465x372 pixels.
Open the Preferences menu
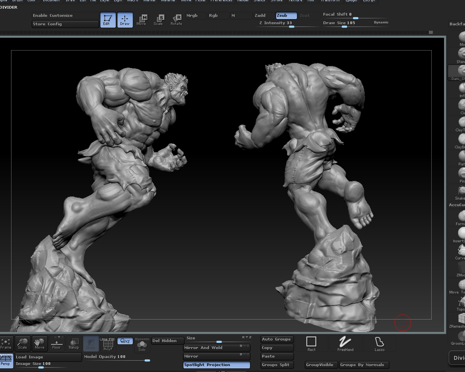tap(221, 1)
